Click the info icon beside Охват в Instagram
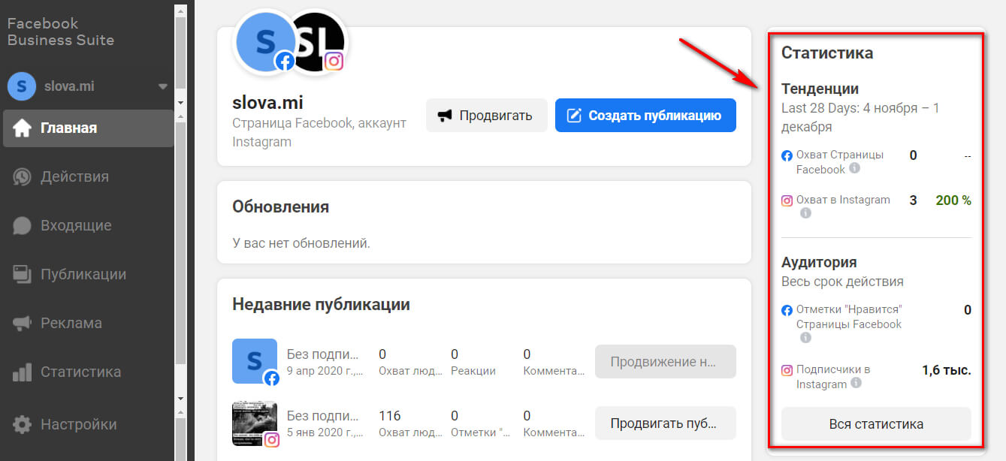This screenshot has width=1006, height=461. 806,212
